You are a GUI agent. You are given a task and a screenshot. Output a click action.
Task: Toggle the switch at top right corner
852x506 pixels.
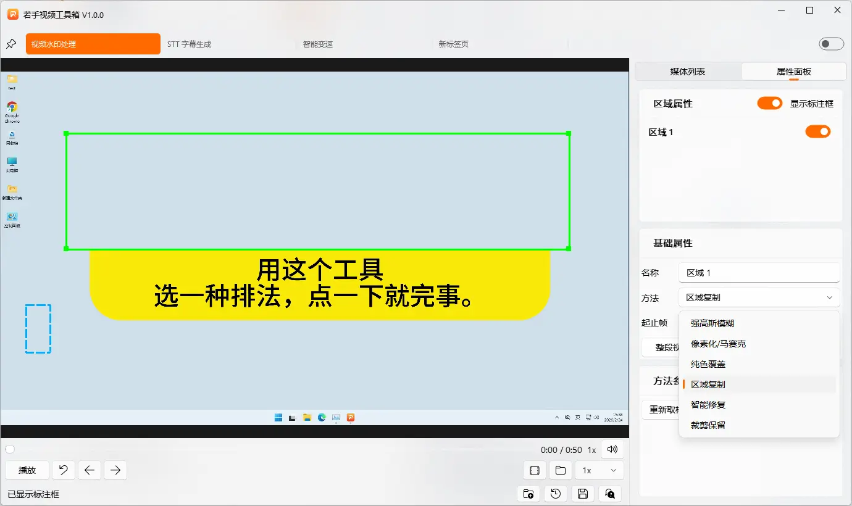[831, 44]
